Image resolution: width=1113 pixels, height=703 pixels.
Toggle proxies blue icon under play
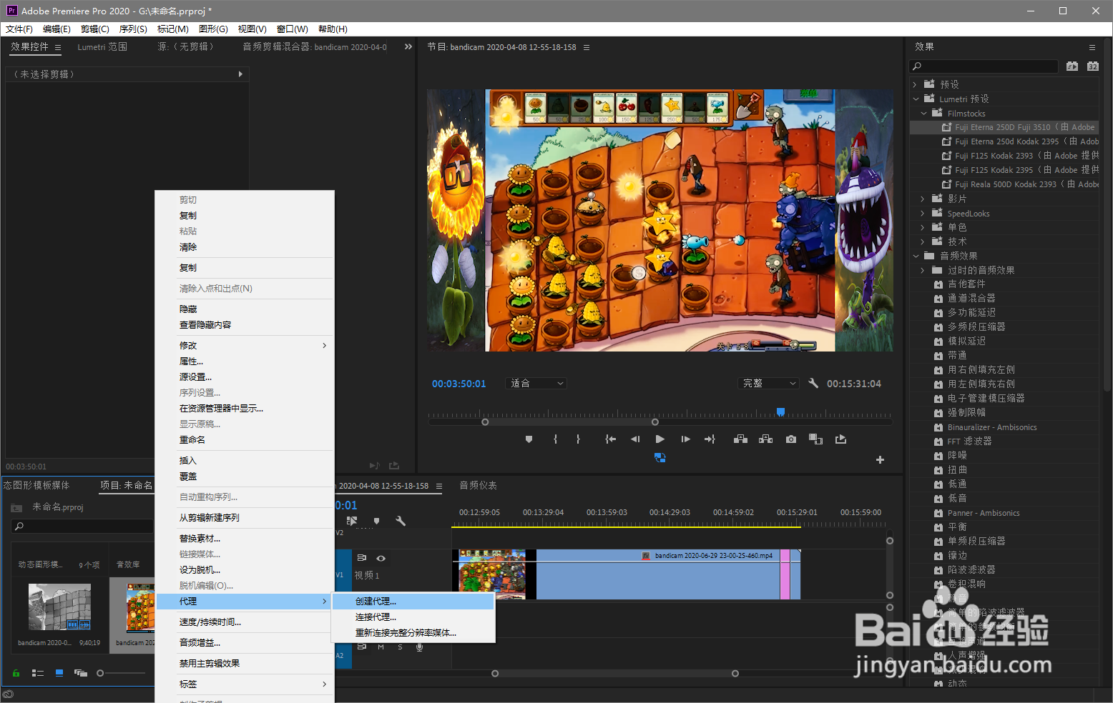[x=660, y=457]
